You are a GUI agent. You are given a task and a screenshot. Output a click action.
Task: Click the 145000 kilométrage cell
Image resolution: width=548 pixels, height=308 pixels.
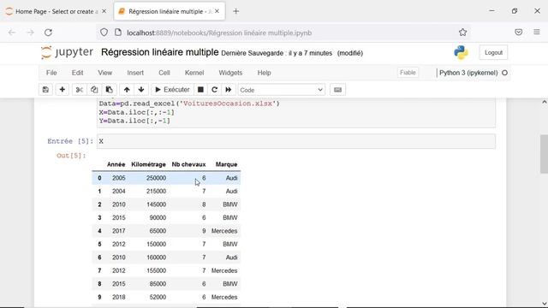pos(156,204)
